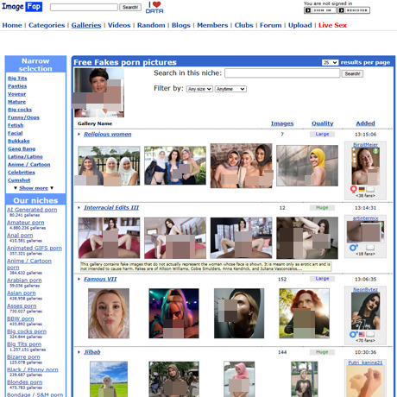Click the top Search! button

coord(130,7)
